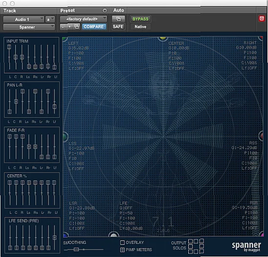Click the blue LSR node in the bottom-left panner corner
Image resolution: width=268 pixels, height=257 pixels.
(x=66, y=235)
